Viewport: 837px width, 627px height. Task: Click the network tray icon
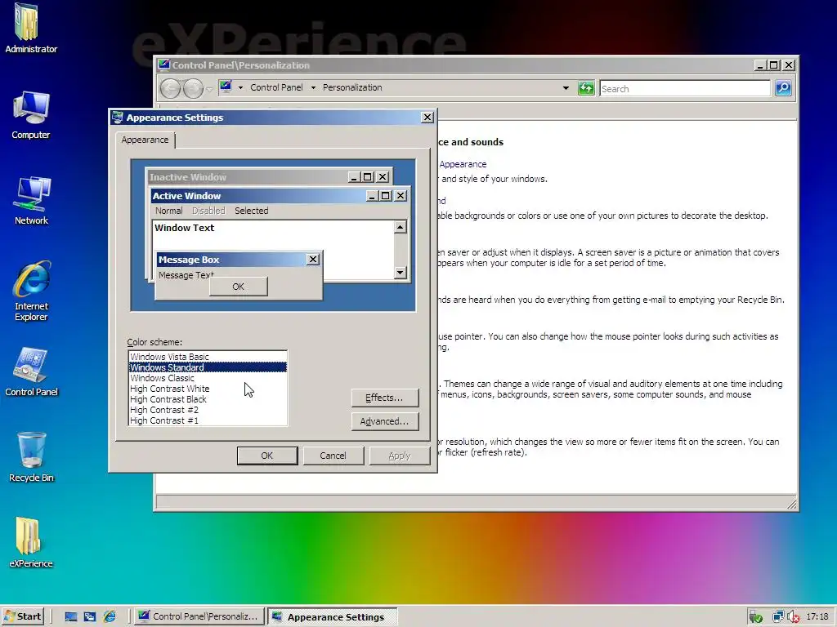click(778, 617)
